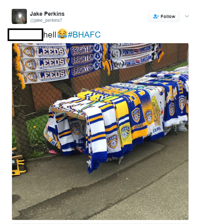Click the Jake Perkins display name
The height and width of the screenshot is (224, 197).
pos(47,14)
